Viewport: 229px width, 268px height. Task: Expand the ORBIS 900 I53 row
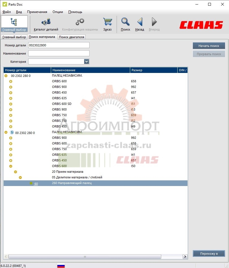pyautogui.click(x=11, y=110)
